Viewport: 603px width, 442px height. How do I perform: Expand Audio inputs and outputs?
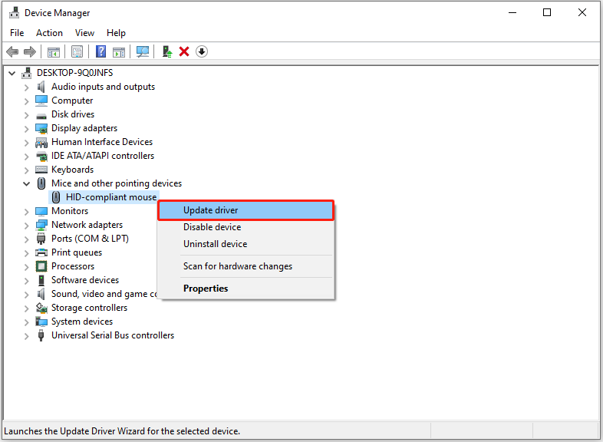[26, 87]
